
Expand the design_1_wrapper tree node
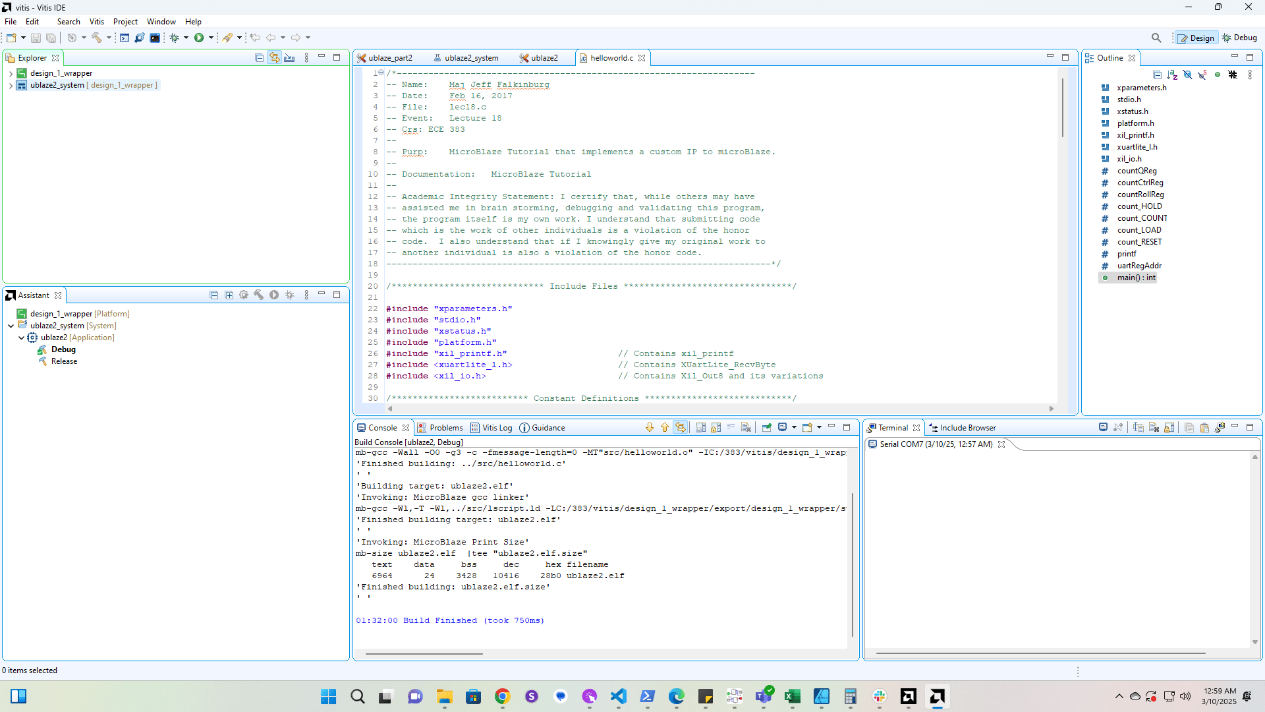[11, 73]
